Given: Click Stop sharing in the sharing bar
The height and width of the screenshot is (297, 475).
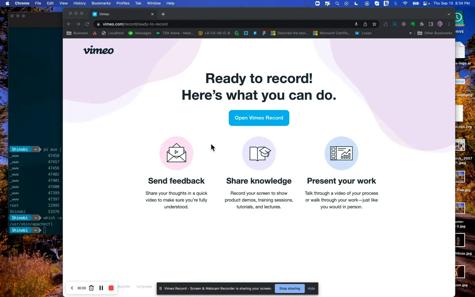Looking at the screenshot, I should tap(290, 289).
